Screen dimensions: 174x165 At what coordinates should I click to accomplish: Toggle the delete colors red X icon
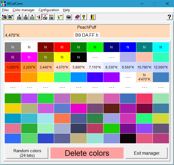tap(45, 17)
